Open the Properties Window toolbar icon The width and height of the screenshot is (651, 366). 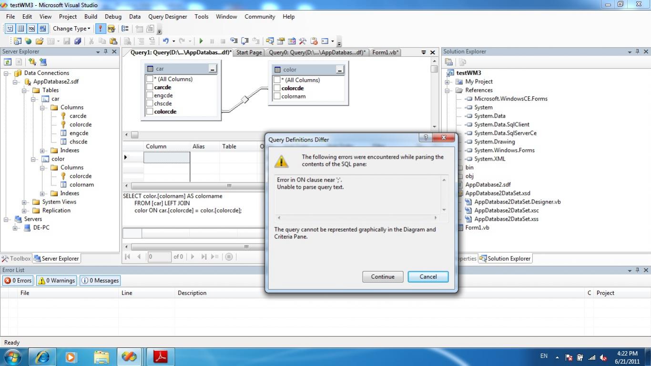281,41
